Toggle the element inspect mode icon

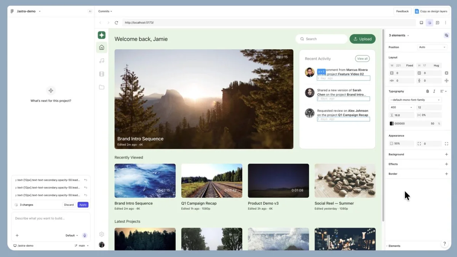click(x=430, y=23)
